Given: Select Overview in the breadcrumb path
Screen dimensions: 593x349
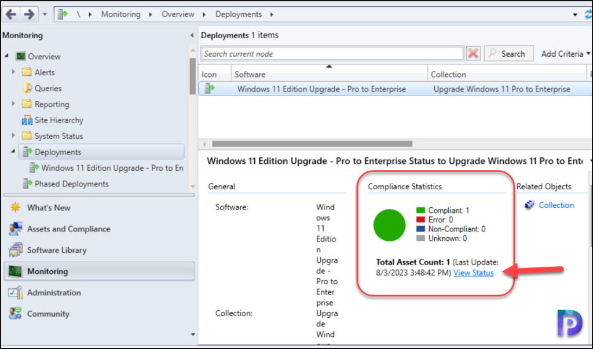Looking at the screenshot, I should pos(178,14).
